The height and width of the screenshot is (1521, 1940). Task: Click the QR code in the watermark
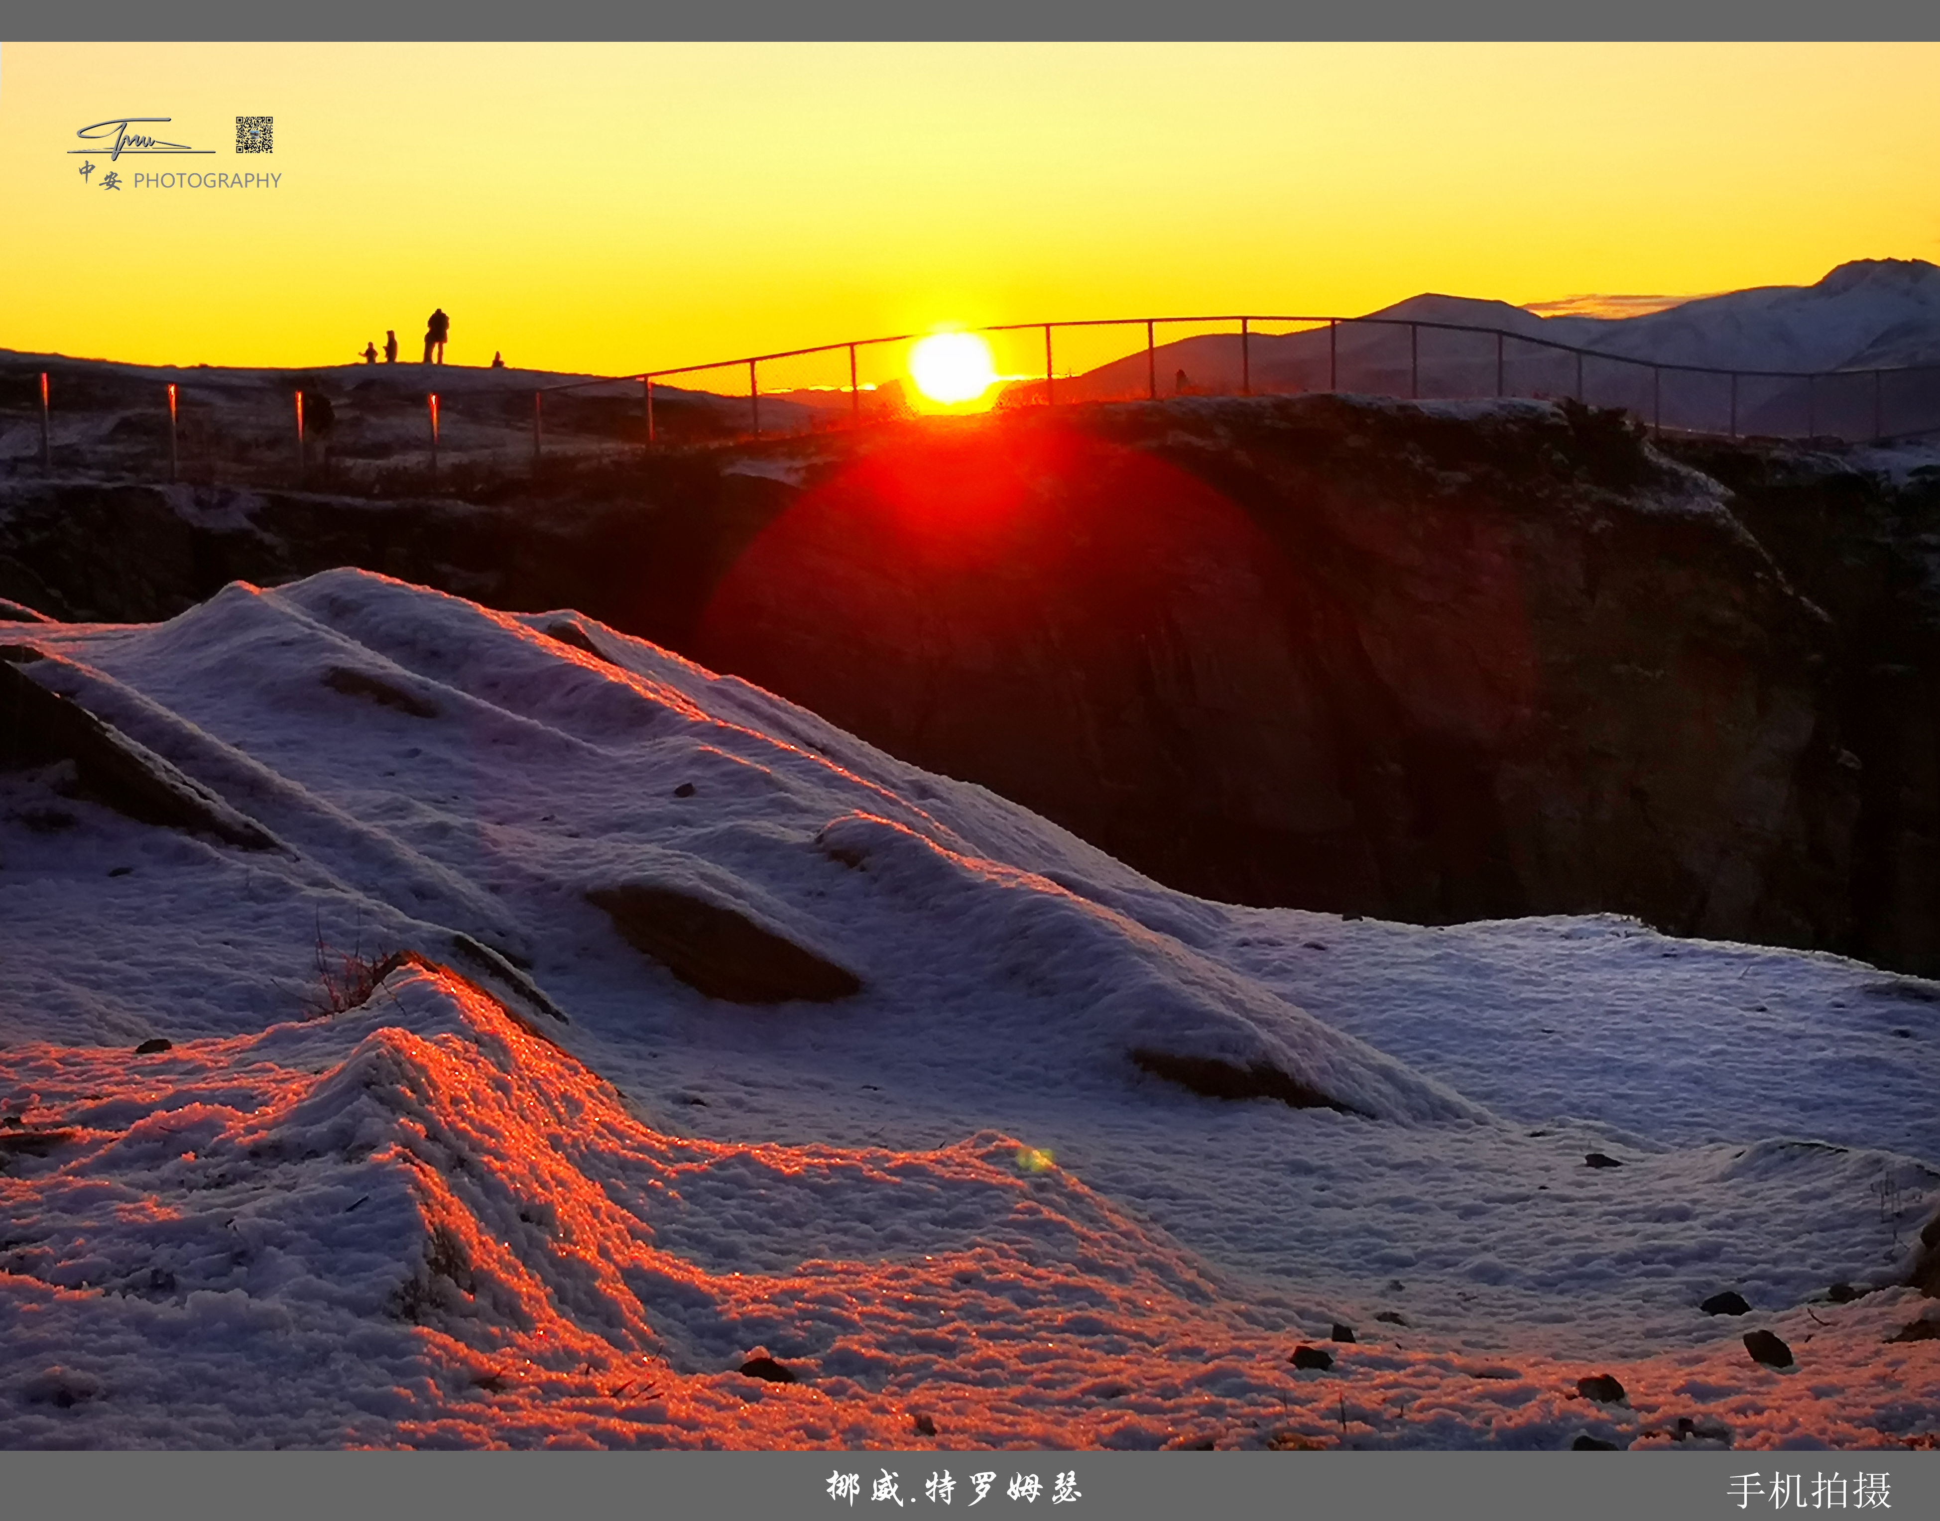[x=254, y=134]
